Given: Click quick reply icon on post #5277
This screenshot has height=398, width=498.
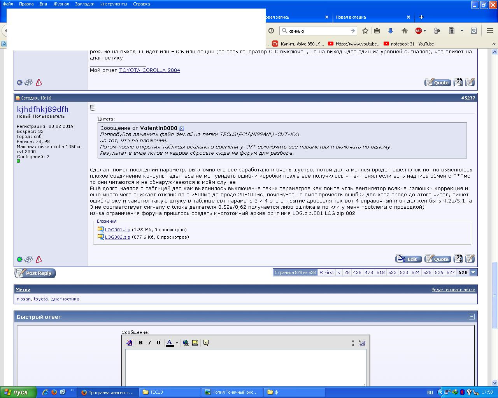Looking at the screenshot, I should tap(470, 258).
